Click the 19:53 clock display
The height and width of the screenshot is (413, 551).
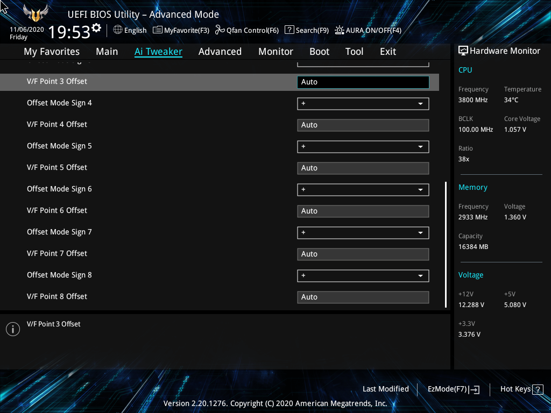point(69,32)
